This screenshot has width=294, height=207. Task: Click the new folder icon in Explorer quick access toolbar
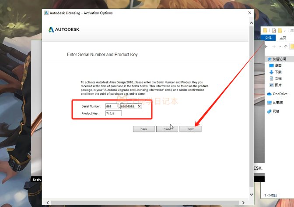280,30
